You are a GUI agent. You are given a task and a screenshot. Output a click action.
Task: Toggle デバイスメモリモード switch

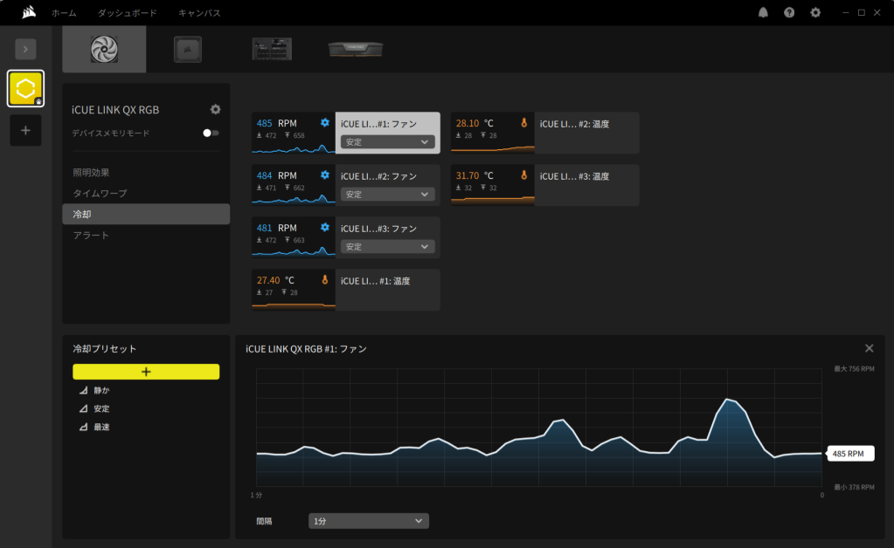211,134
